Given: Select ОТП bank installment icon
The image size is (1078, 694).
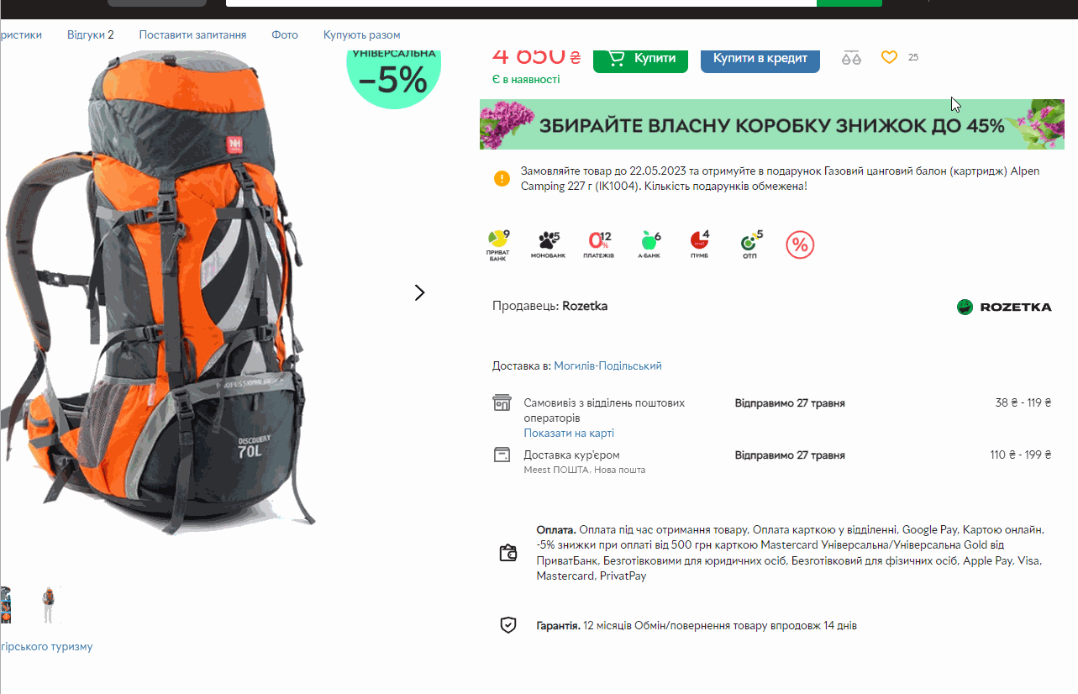Looking at the screenshot, I should [x=750, y=244].
